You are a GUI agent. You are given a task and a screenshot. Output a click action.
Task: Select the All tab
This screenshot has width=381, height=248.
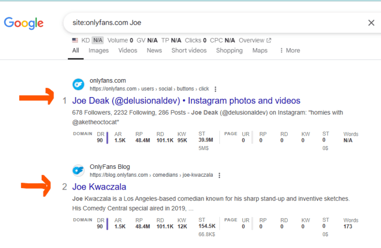point(75,50)
